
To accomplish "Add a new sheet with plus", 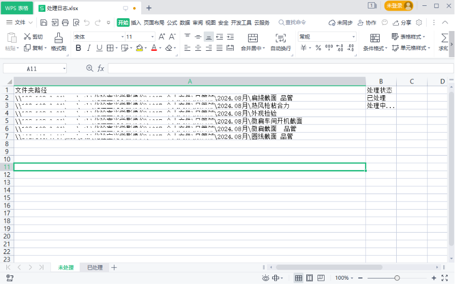I will tap(114, 267).
